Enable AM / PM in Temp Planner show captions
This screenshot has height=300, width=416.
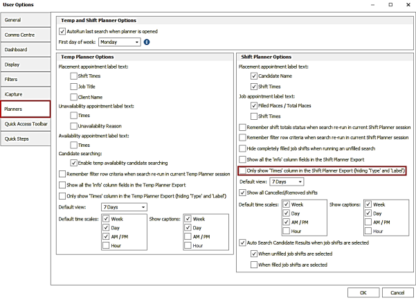(x=188, y=236)
